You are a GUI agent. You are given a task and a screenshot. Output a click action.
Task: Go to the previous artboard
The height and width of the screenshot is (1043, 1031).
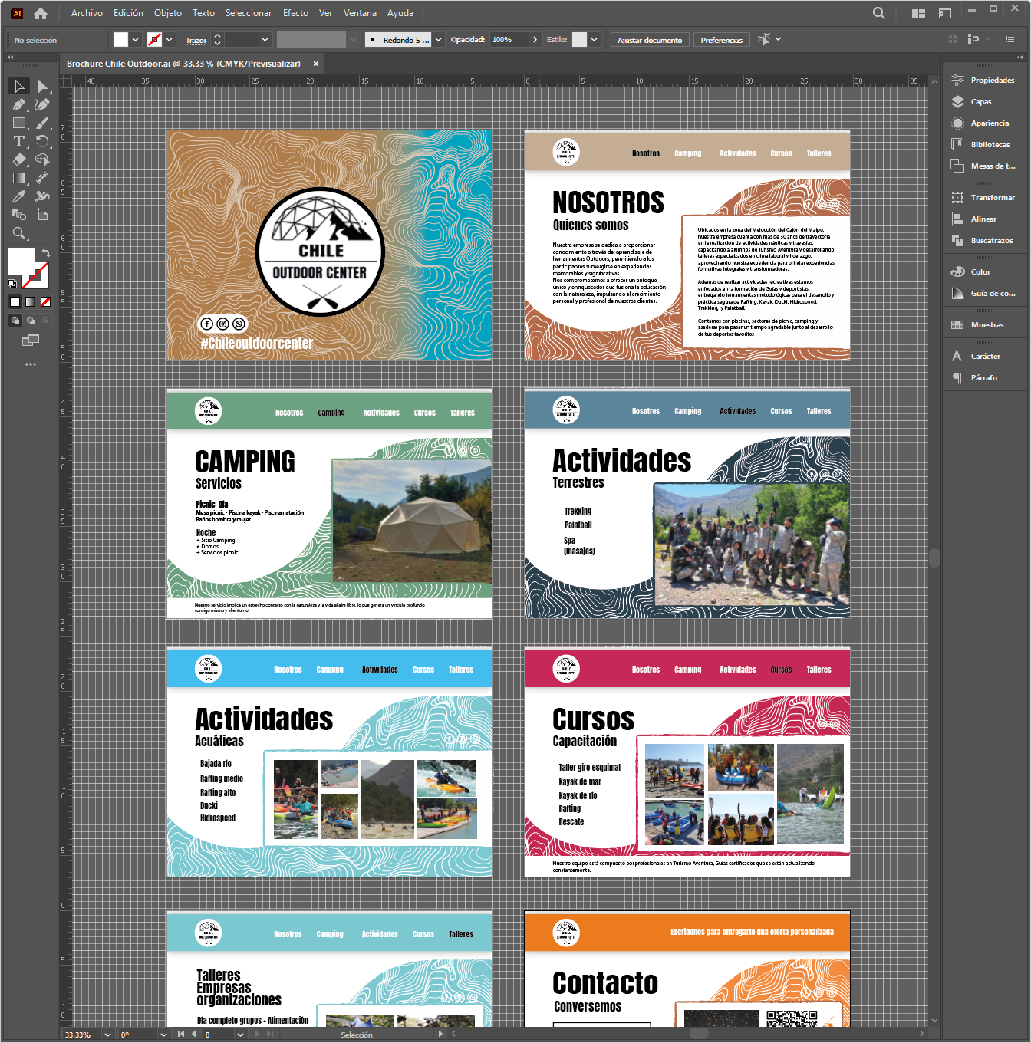[194, 1035]
